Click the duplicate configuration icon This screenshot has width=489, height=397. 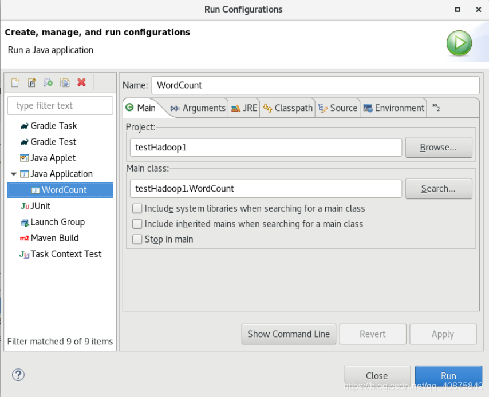pos(65,82)
